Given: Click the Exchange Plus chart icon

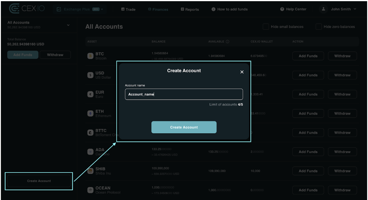Looking at the screenshot, I should pyautogui.click(x=59, y=9).
